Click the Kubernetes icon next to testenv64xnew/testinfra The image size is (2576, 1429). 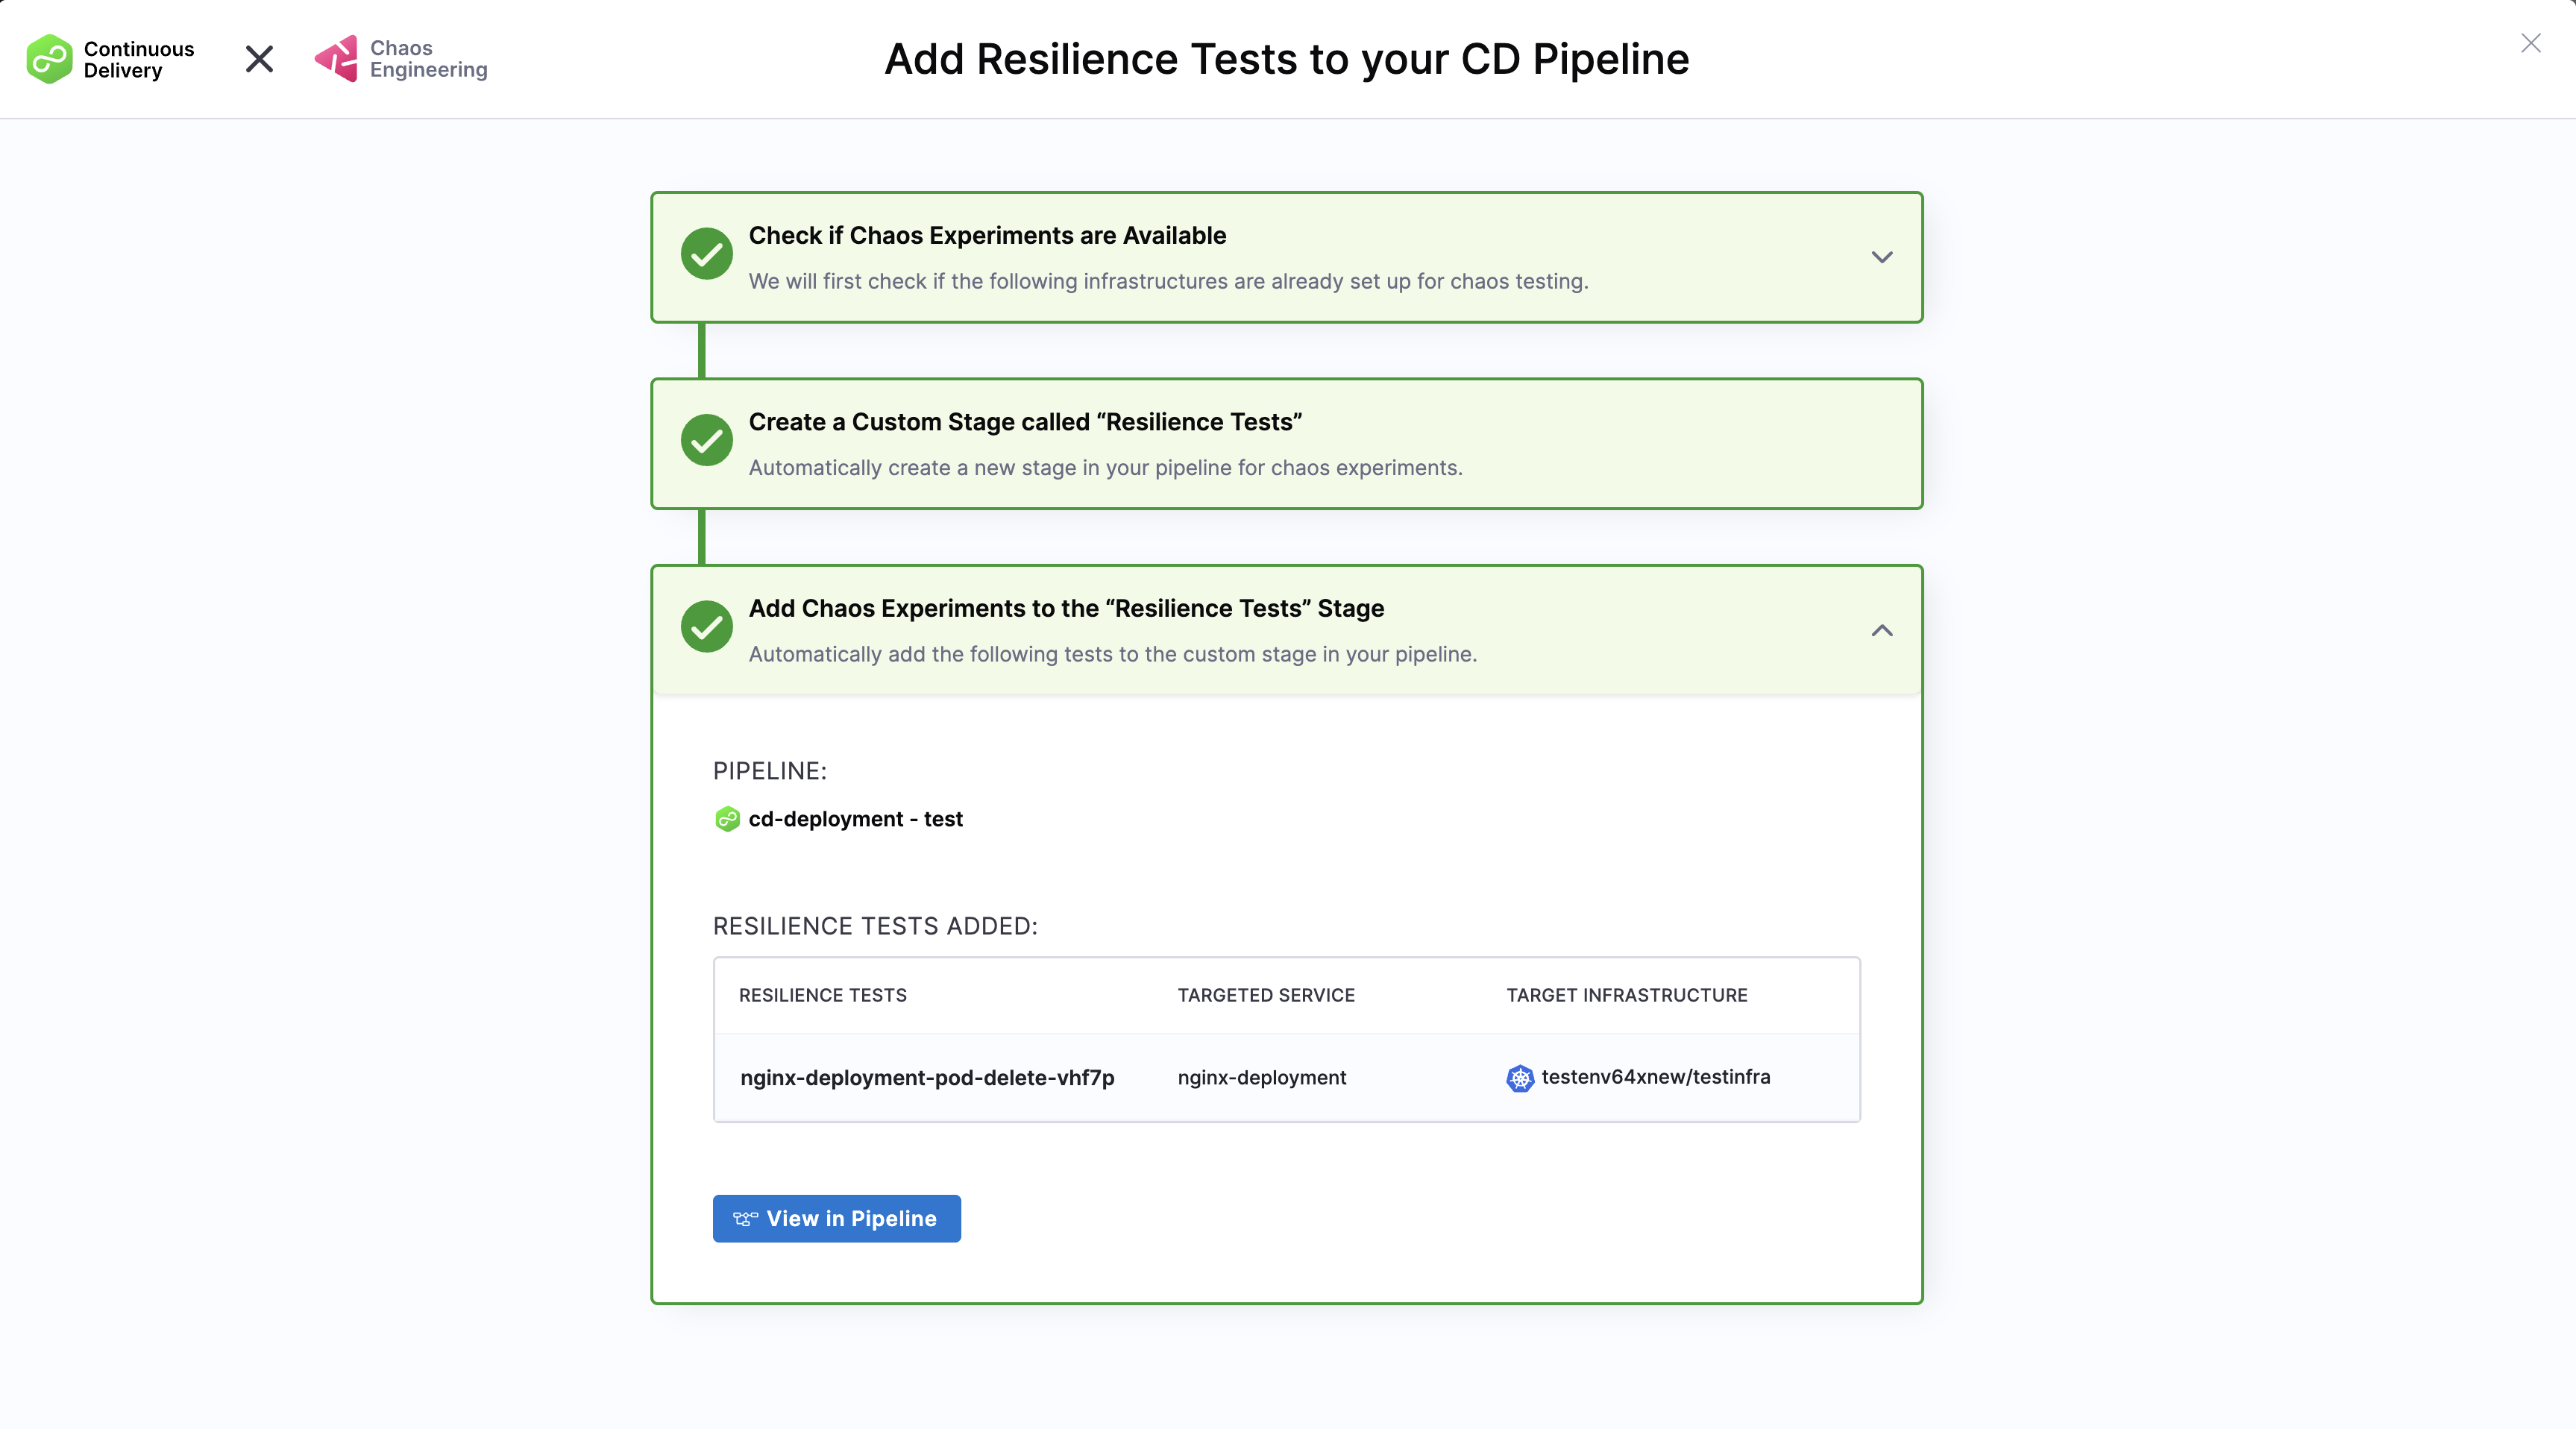(1519, 1078)
